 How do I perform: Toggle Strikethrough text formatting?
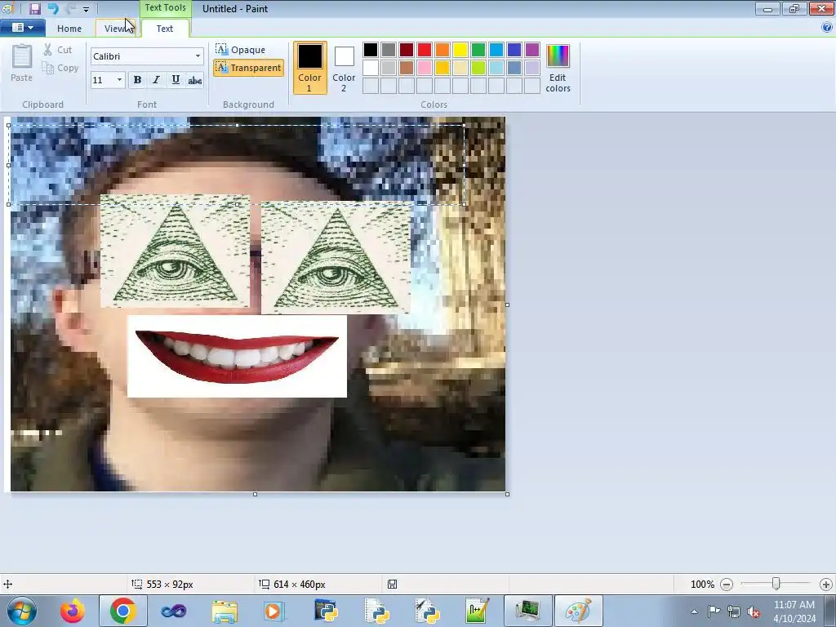click(194, 80)
